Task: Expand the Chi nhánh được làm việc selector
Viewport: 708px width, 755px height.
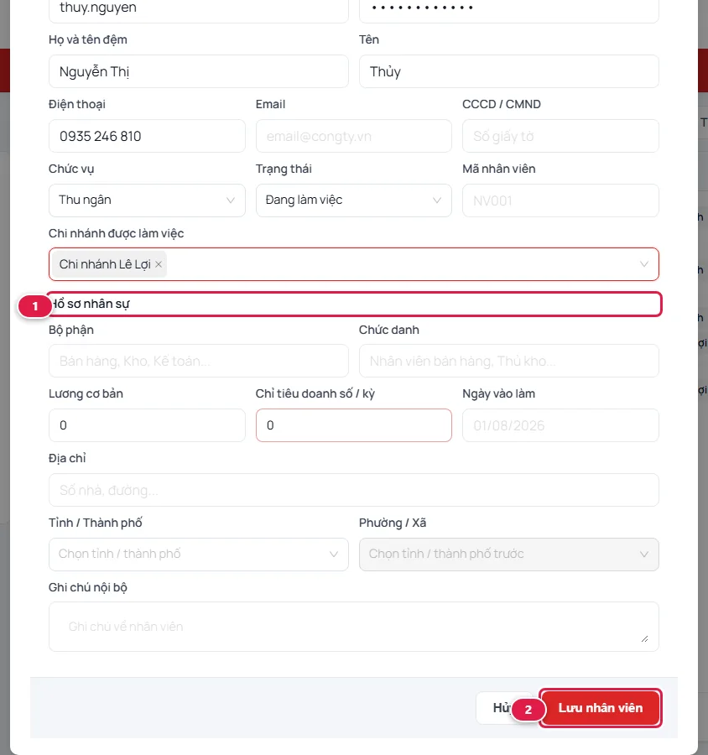Action: (353, 264)
